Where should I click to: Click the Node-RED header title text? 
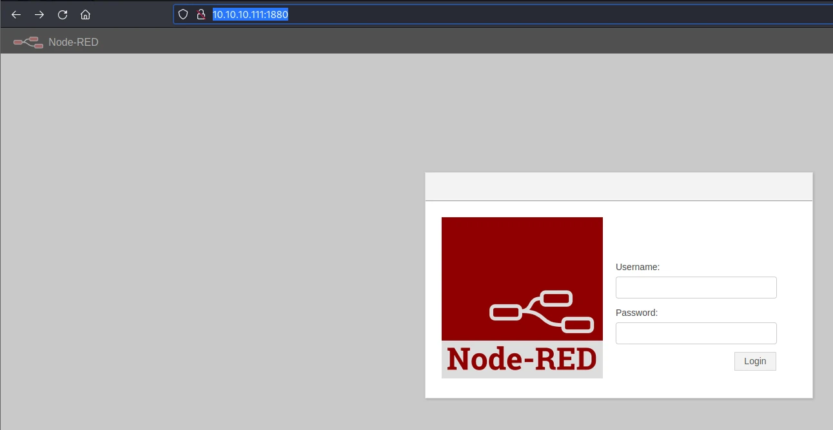tap(73, 43)
